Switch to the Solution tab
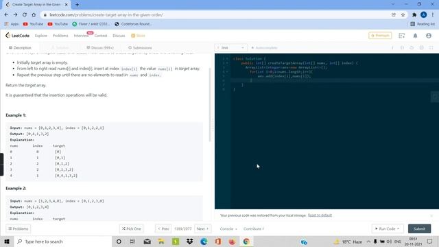The width and height of the screenshot is (439, 247). (x=60, y=48)
